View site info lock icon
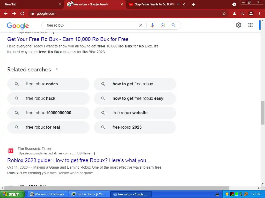 (x=33, y=13)
